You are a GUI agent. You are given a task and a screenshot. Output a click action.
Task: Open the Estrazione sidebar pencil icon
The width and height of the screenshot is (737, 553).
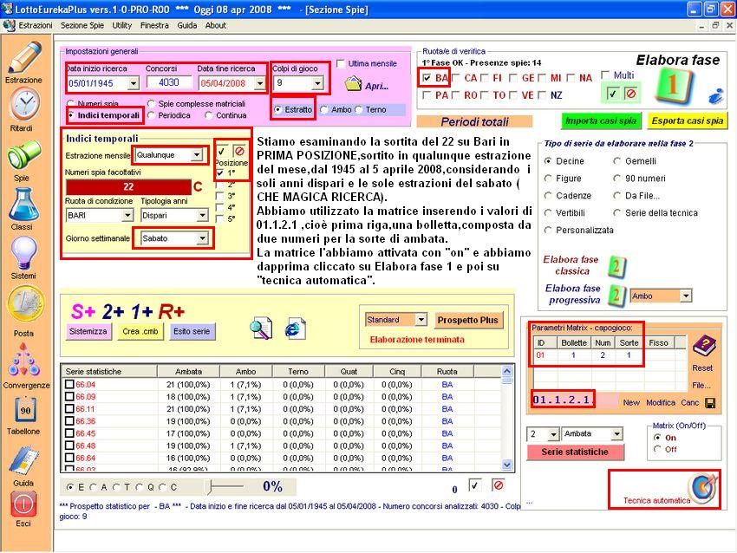24,57
